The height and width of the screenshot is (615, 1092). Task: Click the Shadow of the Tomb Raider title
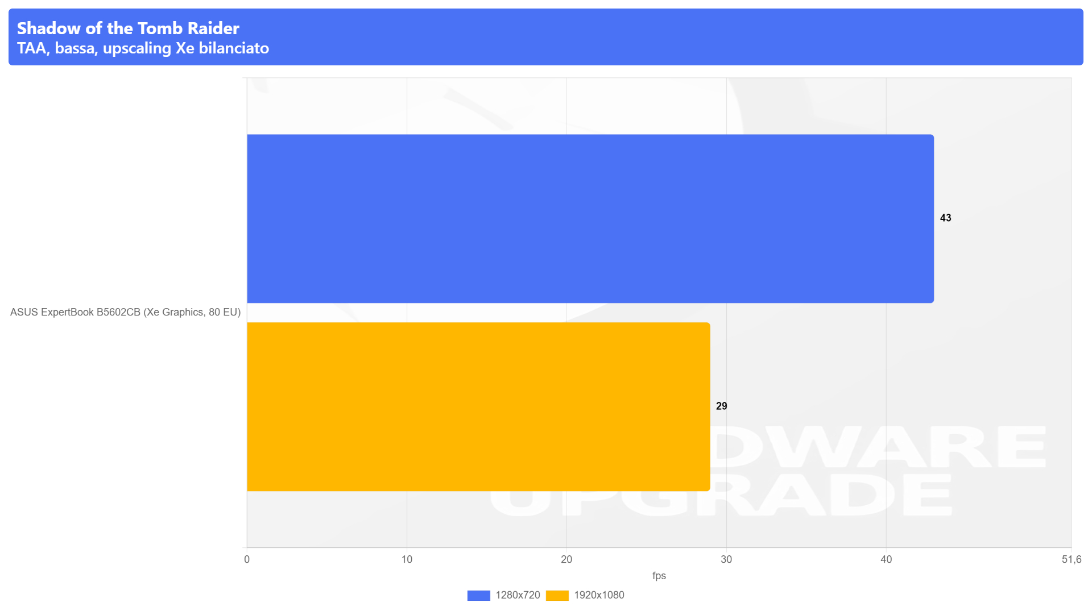(x=128, y=28)
